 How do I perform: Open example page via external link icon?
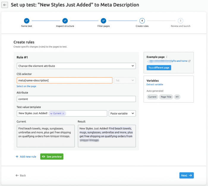point(190,61)
